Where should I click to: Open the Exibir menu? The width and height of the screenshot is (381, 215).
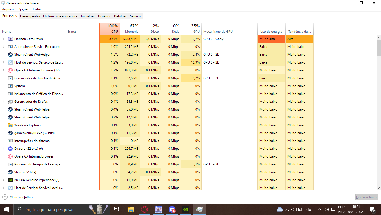37,9
